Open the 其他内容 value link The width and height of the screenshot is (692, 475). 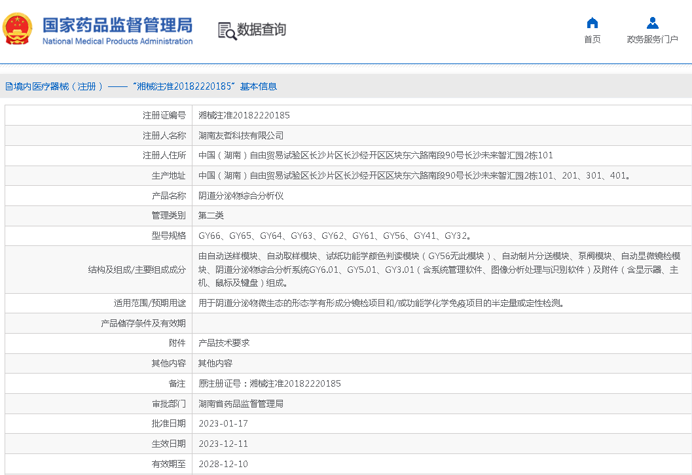[x=215, y=363]
